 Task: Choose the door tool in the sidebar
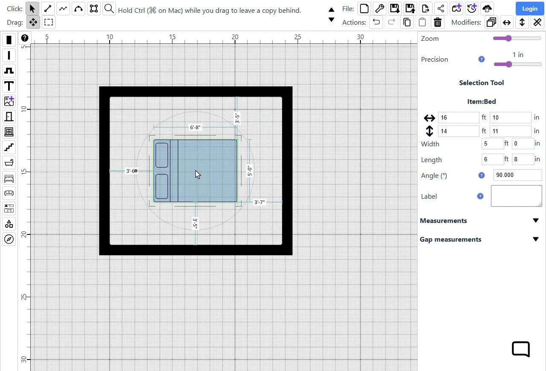(9, 117)
